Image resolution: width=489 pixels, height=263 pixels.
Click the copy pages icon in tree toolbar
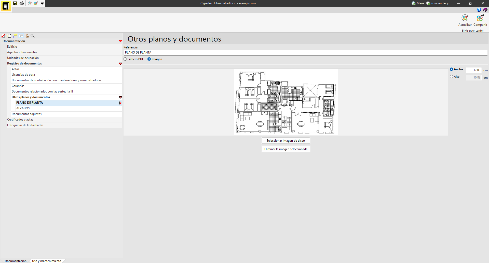9,36
